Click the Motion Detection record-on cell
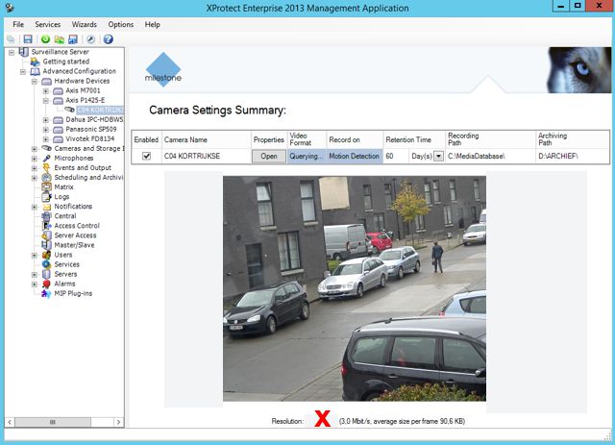The width and height of the screenshot is (615, 445). (355, 156)
